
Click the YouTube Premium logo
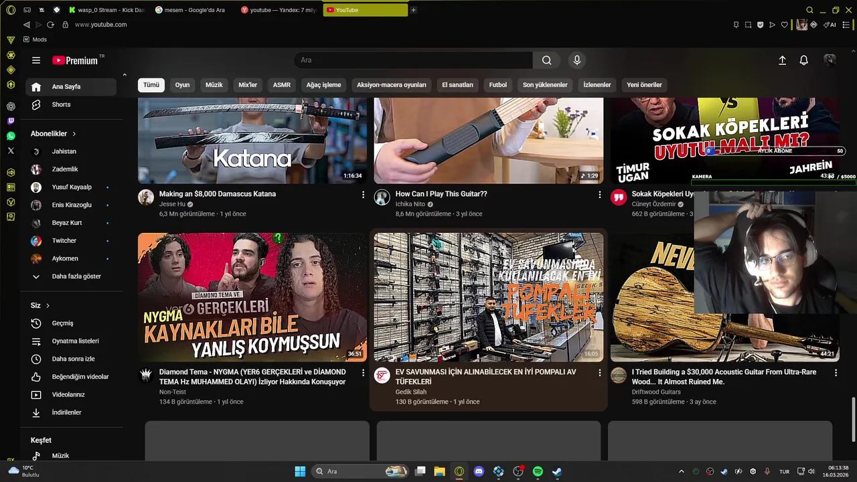76,60
